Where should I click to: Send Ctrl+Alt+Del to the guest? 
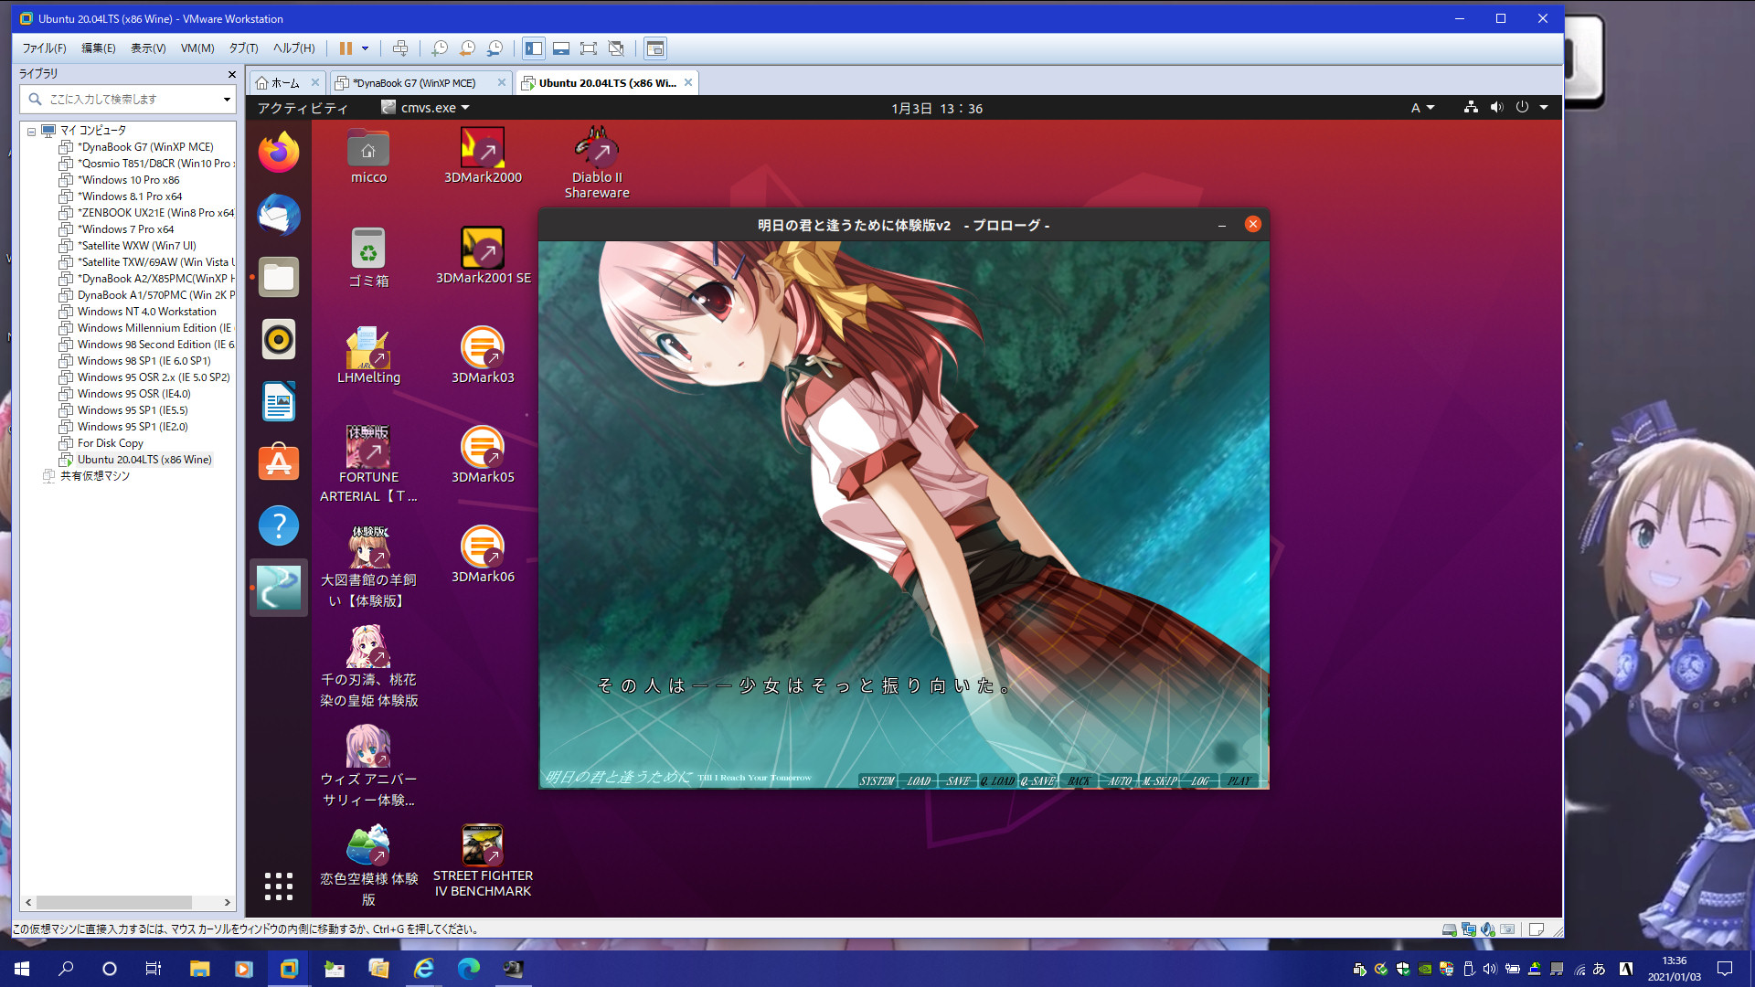400,48
